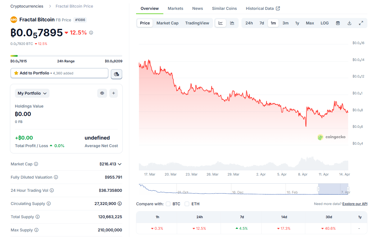This screenshot has width=373, height=237.
Task: Click the 1h 0.3% change cell
Action: pos(157,228)
